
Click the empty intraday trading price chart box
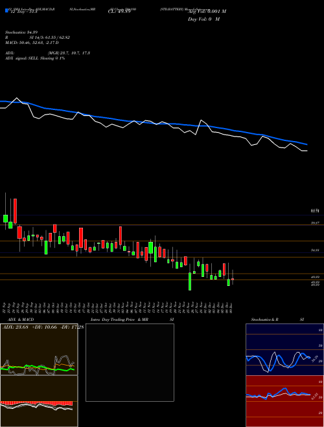point(130,362)
